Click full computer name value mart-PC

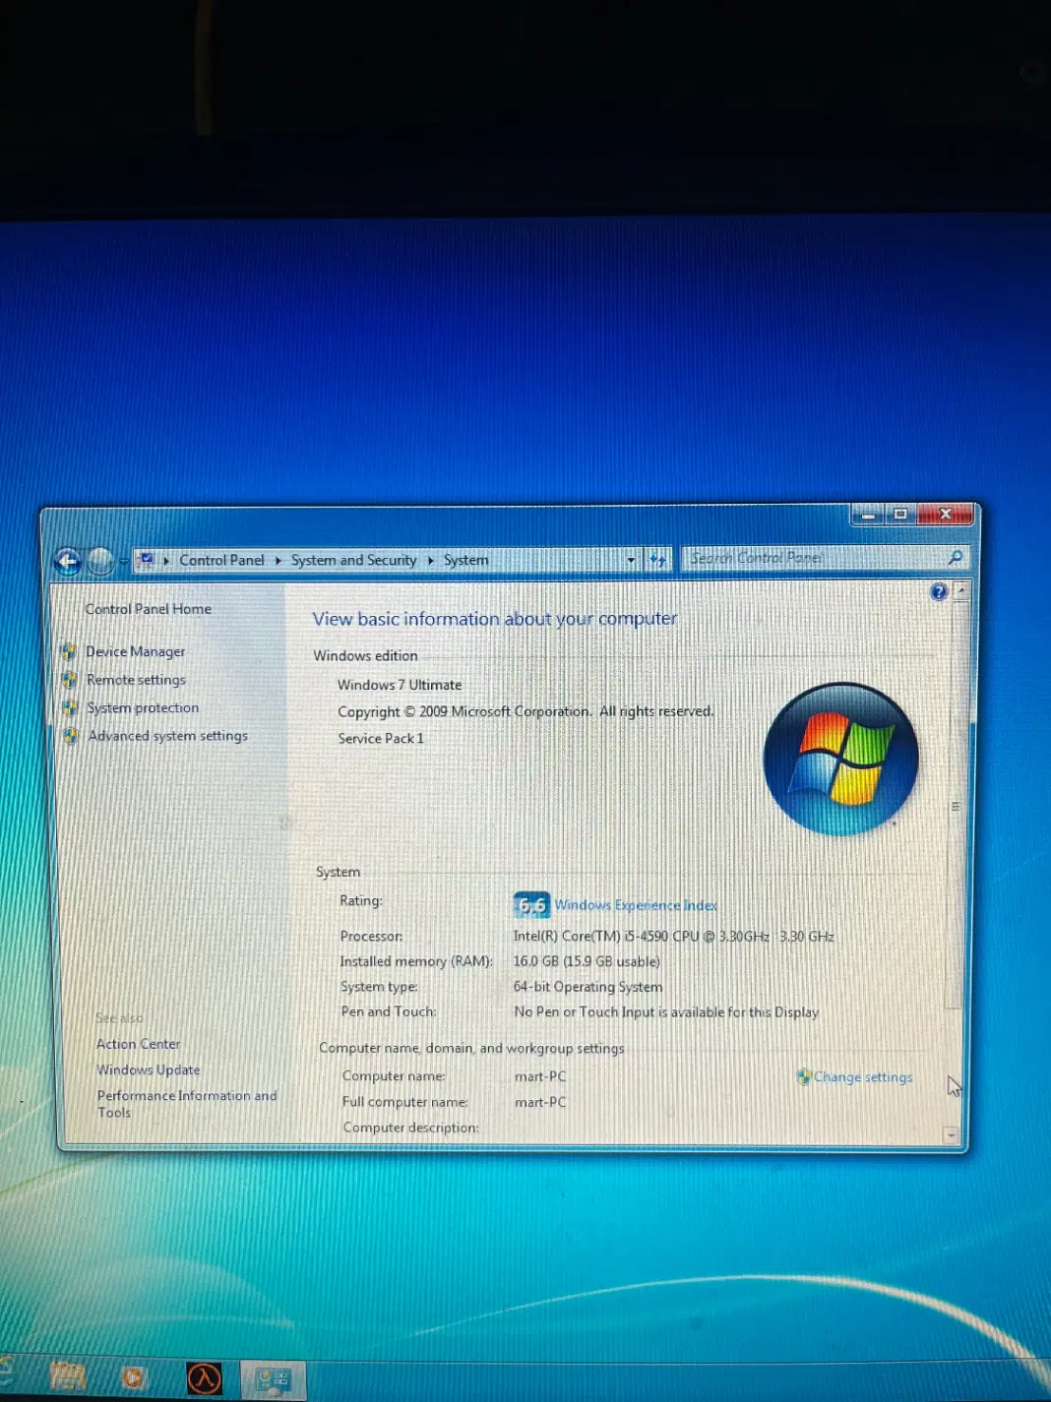pyautogui.click(x=540, y=1102)
